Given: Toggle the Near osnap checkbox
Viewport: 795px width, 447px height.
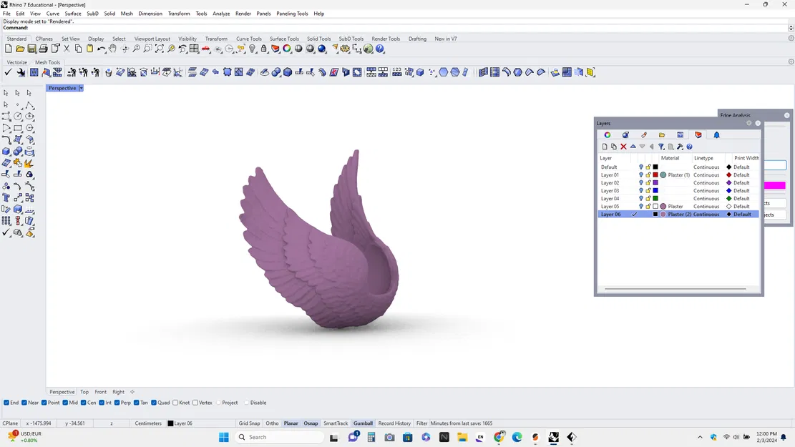Looking at the screenshot, I should [24, 403].
